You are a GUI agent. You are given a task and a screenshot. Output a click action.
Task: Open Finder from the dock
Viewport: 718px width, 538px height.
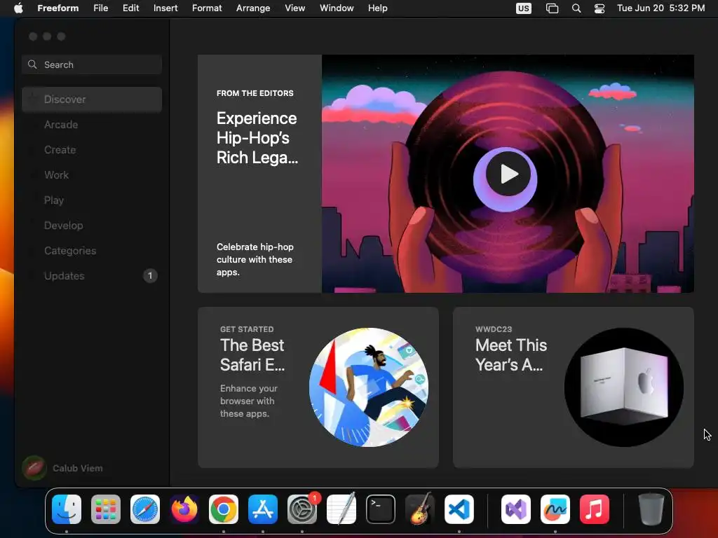pos(67,509)
